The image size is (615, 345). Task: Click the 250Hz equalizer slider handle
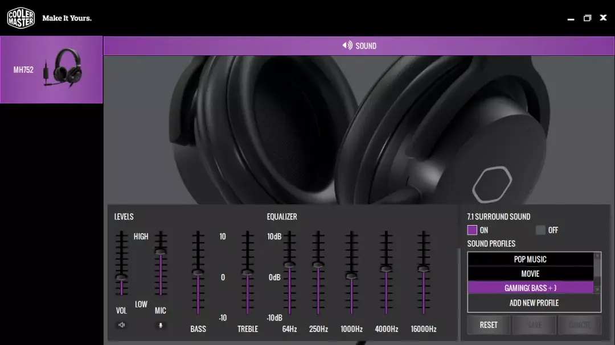(318, 265)
